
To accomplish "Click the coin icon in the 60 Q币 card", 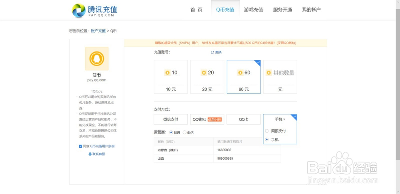I will point(240,73).
